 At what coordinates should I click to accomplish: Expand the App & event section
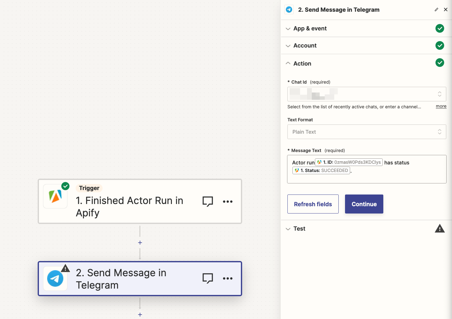(288, 28)
